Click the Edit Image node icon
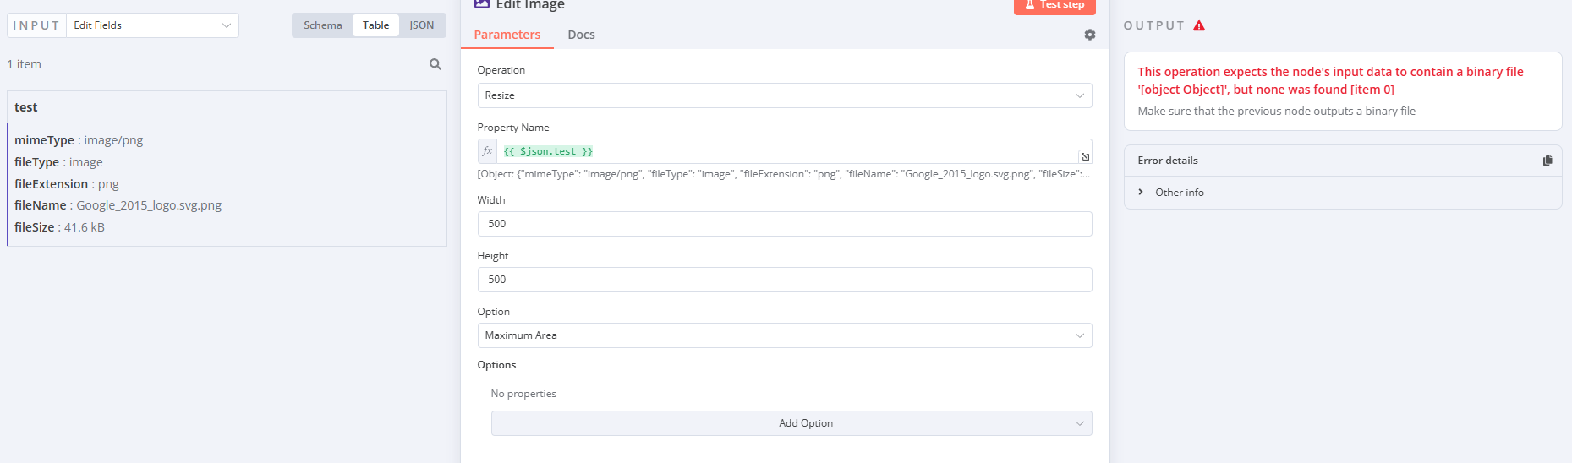This screenshot has height=463, width=1572. tap(482, 4)
